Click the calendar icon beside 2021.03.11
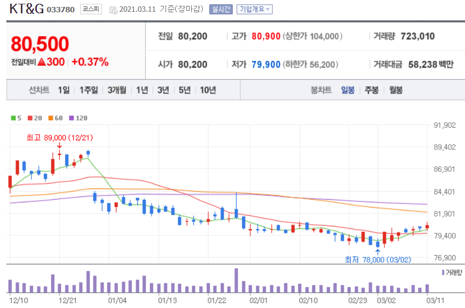The image size is (465, 308). coord(113,10)
